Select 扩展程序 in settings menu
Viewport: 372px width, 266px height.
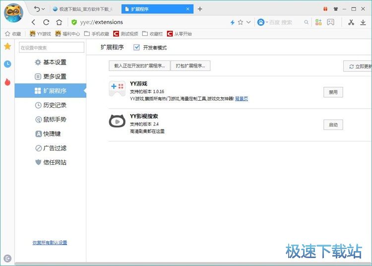51,91
